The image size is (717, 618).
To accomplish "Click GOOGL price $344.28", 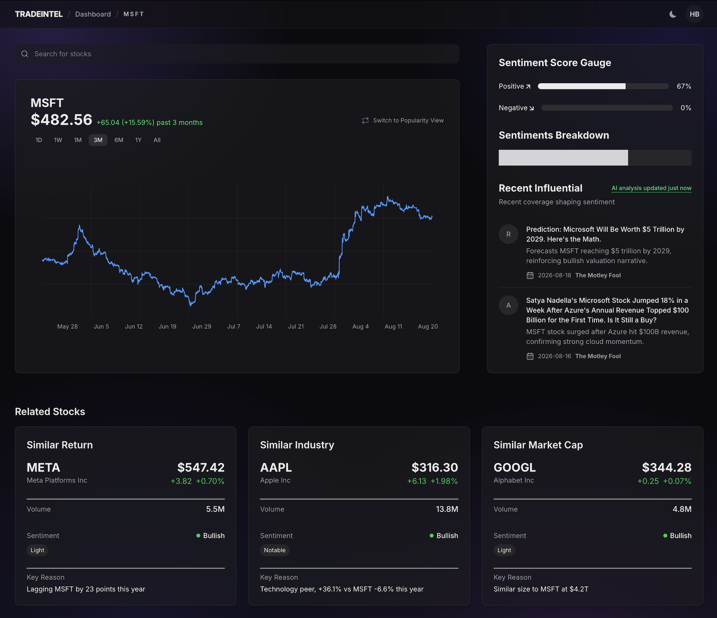I will click(667, 467).
